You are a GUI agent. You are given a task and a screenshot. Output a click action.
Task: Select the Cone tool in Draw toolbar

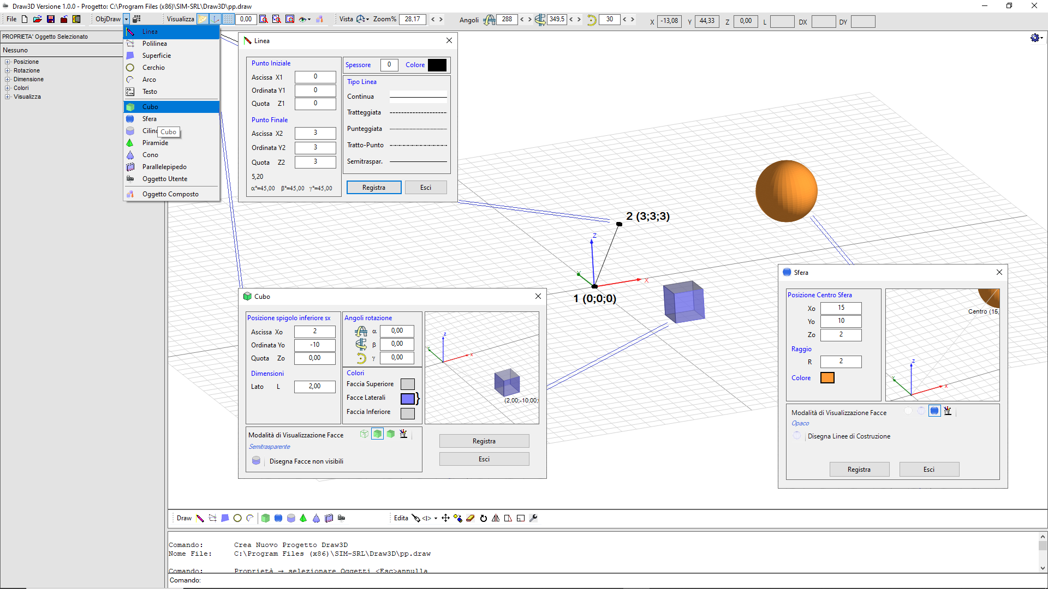316,518
